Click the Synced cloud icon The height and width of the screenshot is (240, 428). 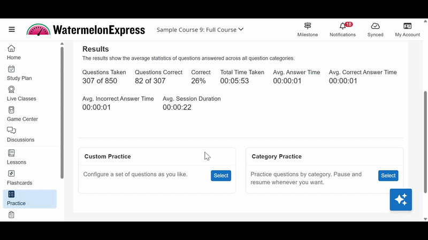tap(375, 26)
